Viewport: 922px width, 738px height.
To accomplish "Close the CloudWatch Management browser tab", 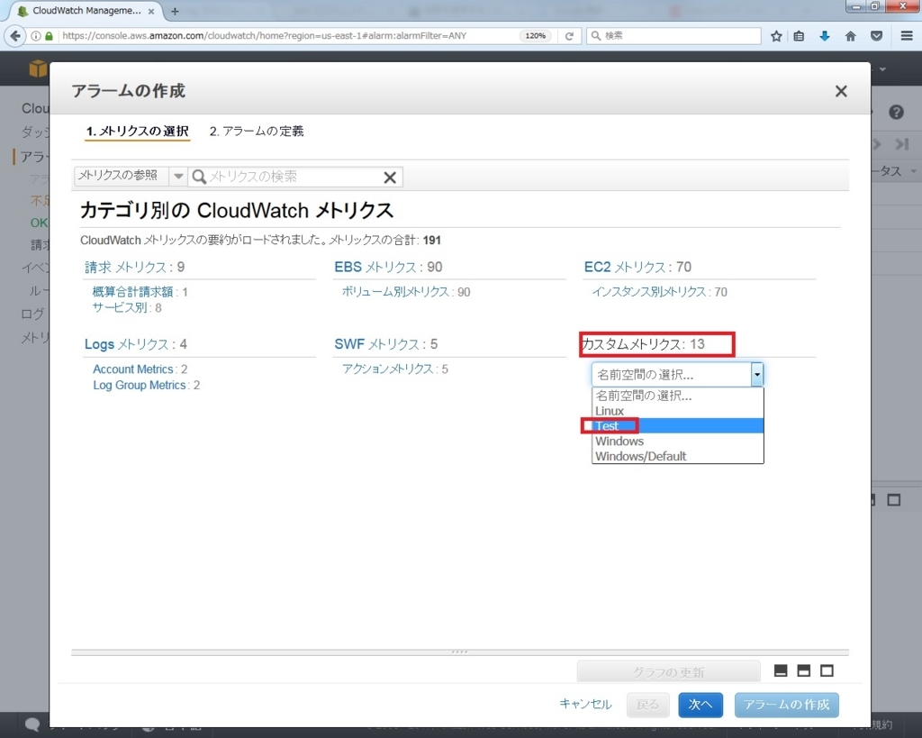I will [x=151, y=11].
